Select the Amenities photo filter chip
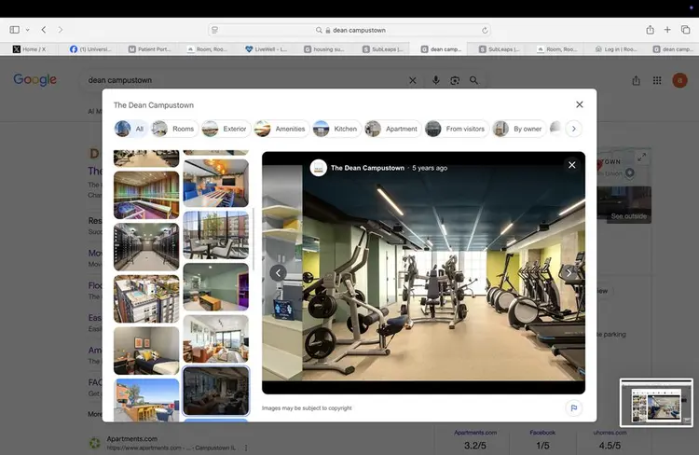This screenshot has height=455, width=699. [281, 129]
